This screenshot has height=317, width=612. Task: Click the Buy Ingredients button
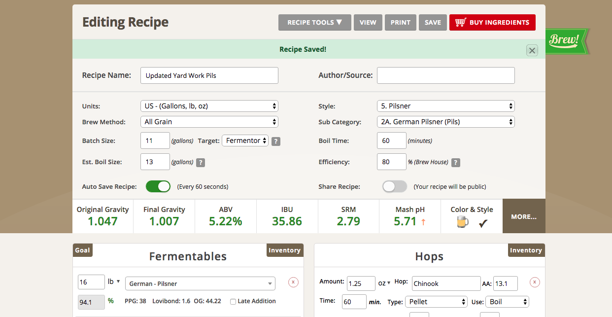tap(492, 23)
